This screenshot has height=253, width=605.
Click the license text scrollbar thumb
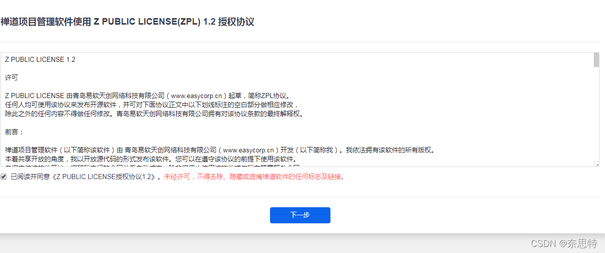point(596,60)
